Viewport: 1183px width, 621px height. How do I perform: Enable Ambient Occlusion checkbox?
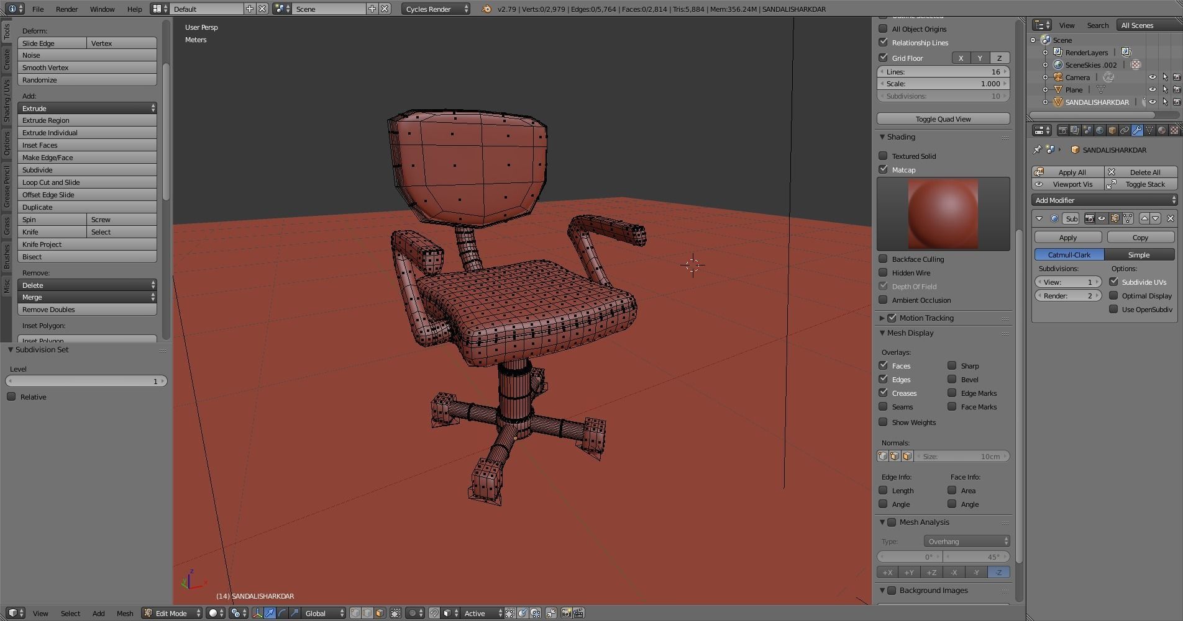tap(883, 300)
